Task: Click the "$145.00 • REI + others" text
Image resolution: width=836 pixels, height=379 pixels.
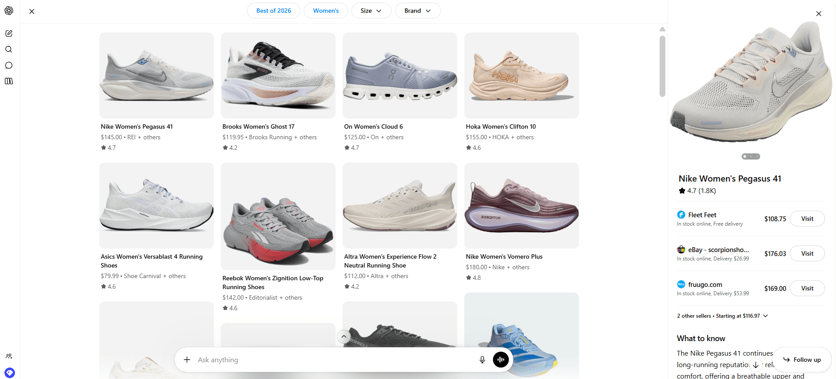Action: click(131, 137)
